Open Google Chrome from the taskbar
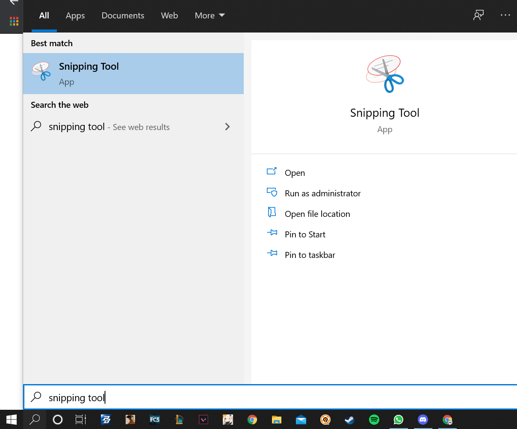 tap(252, 420)
